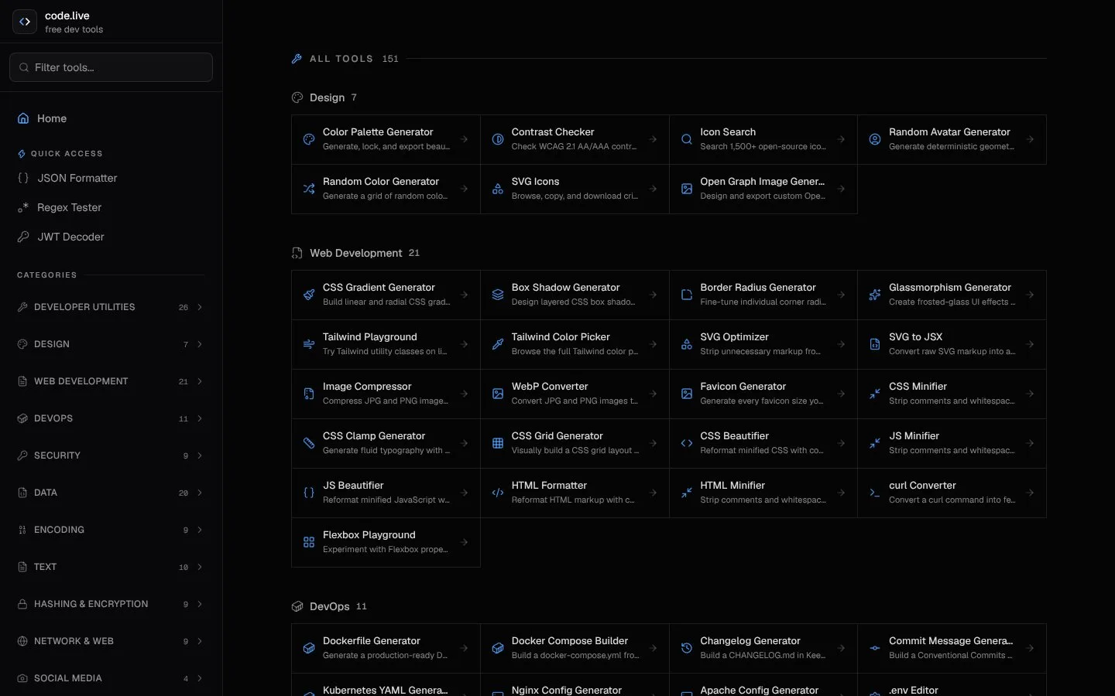
Task: Click the Box Shadow Generator layers icon
Action: click(498, 295)
